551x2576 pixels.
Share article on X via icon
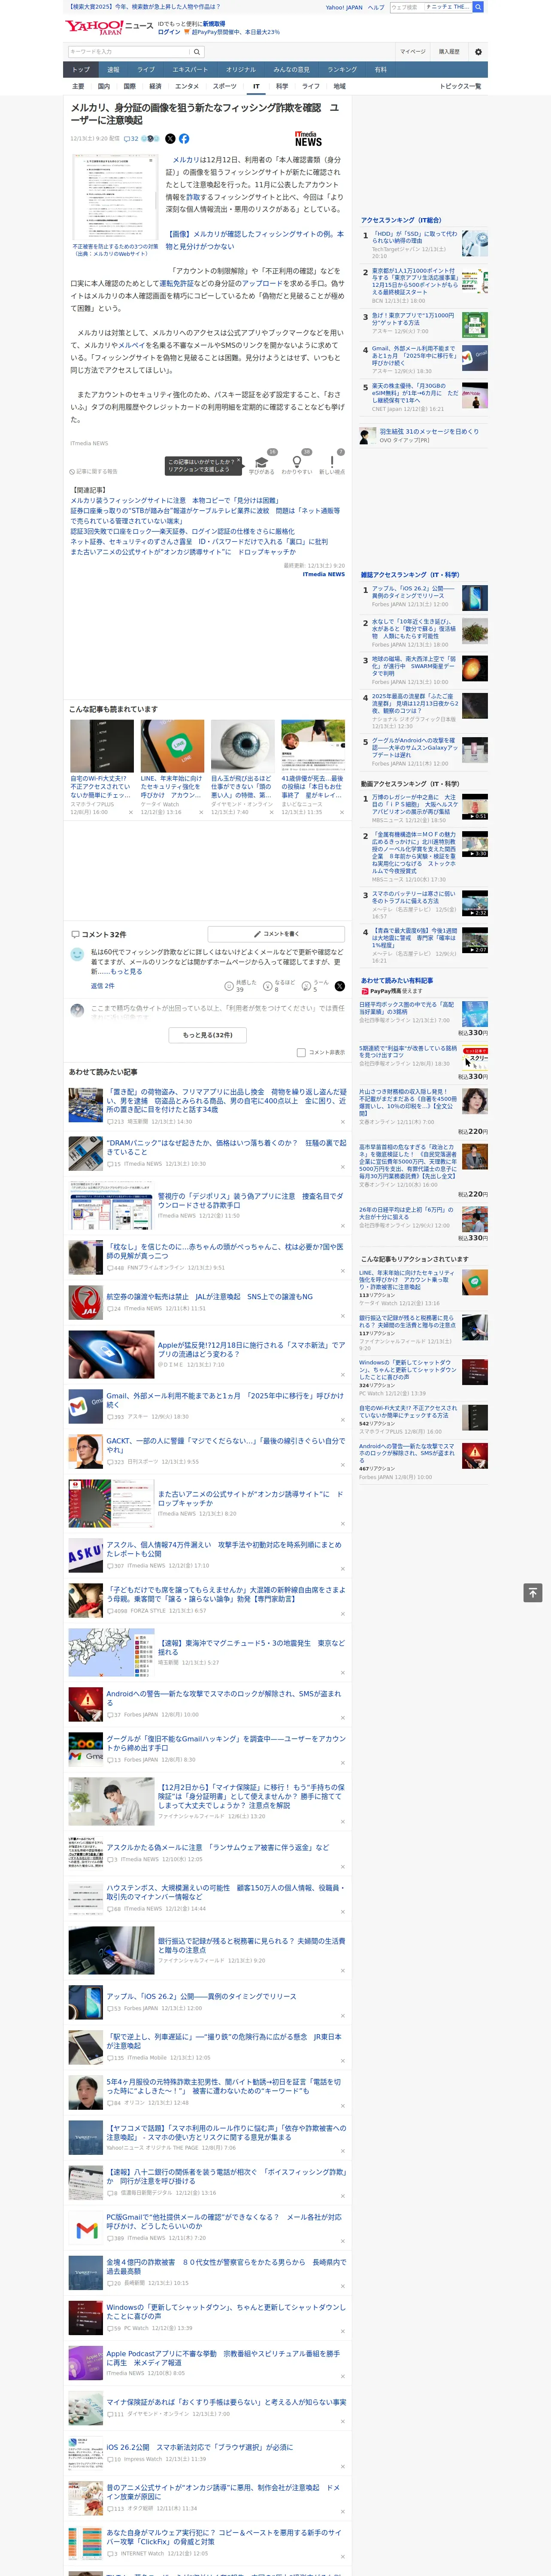(x=170, y=139)
